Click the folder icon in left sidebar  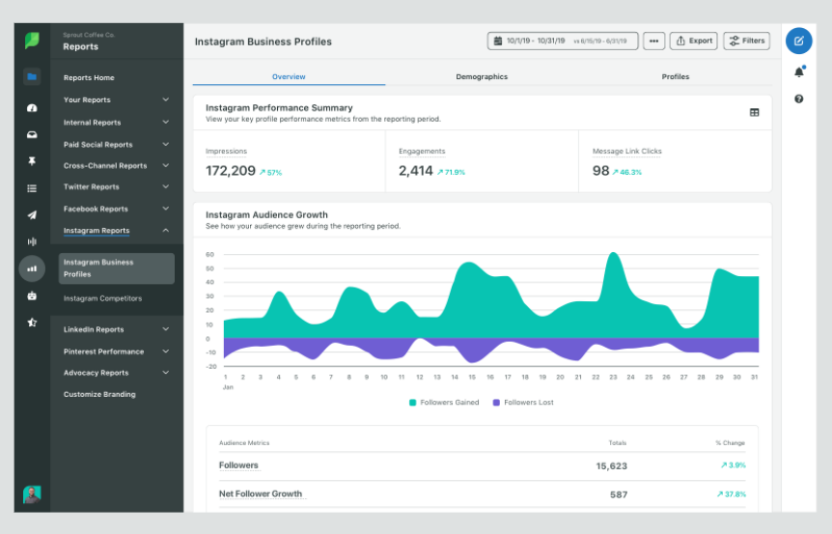coord(32,76)
